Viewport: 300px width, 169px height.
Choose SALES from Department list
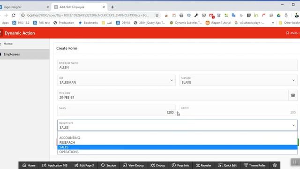point(177,147)
